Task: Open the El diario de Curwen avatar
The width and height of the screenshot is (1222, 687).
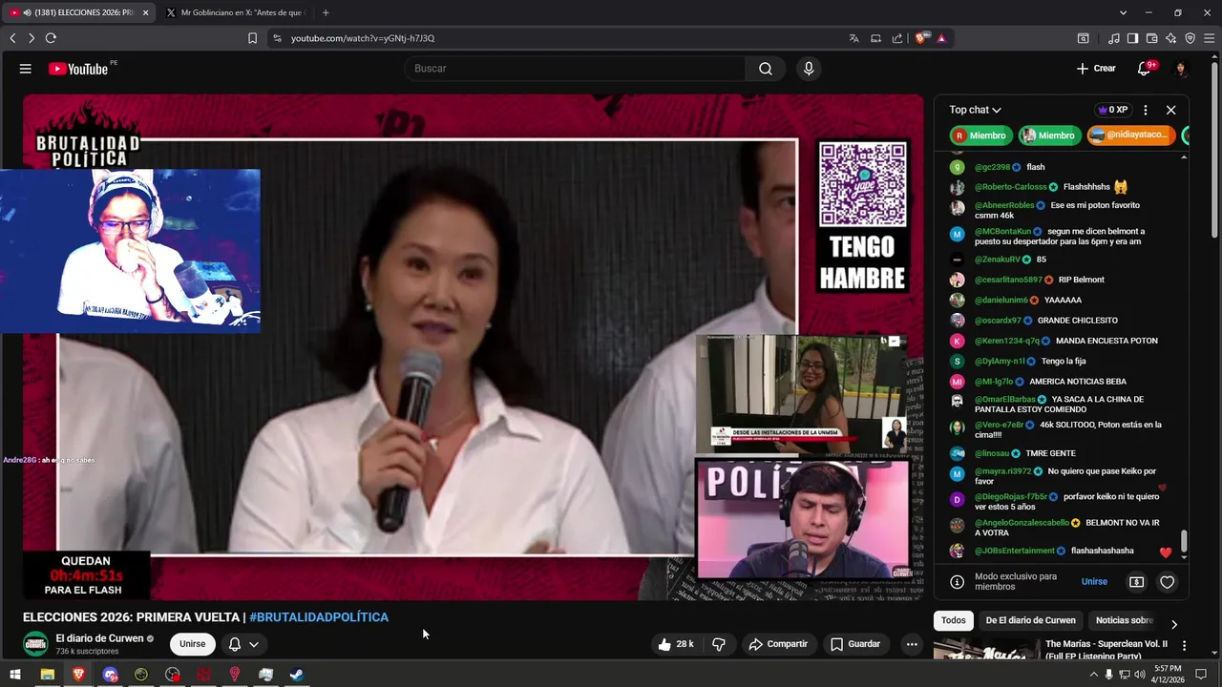Action: [x=35, y=644]
